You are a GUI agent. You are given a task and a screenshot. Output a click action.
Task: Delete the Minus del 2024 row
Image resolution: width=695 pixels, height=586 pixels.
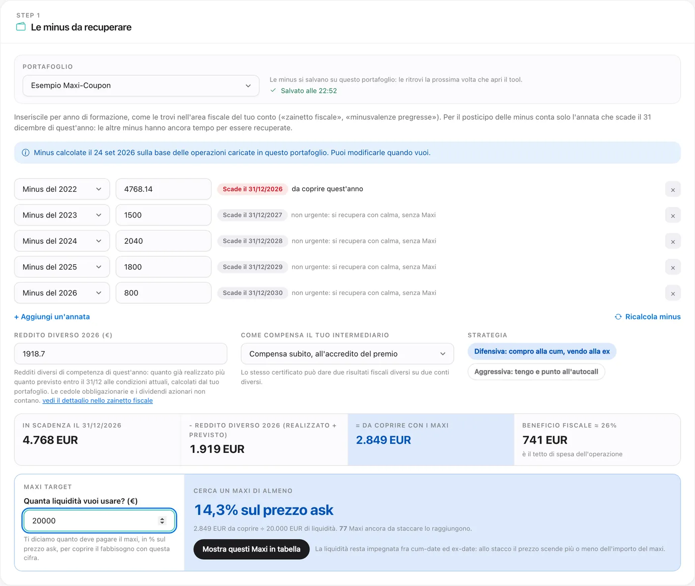(x=673, y=241)
